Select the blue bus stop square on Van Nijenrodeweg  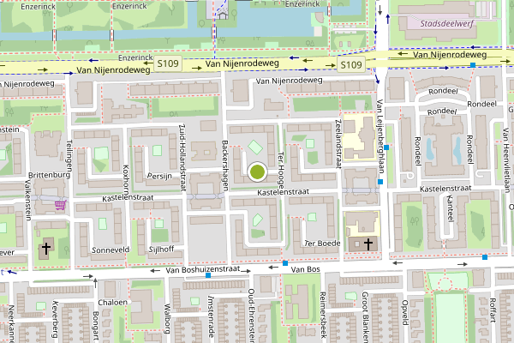(x=473, y=65)
